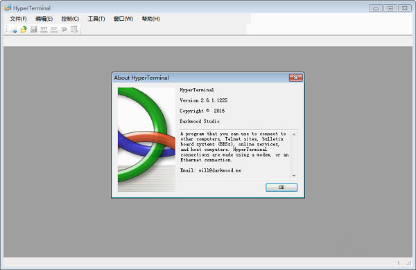Image resolution: width=416 pixels, height=270 pixels.
Task: Open the 文件(F) menu
Action: (x=18, y=19)
